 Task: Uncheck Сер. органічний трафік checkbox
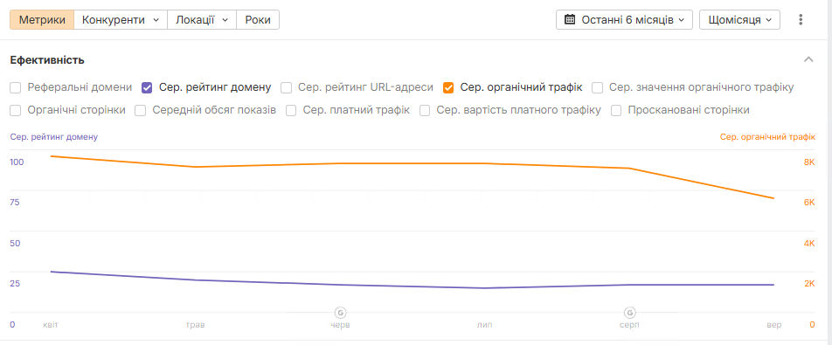[x=448, y=87]
